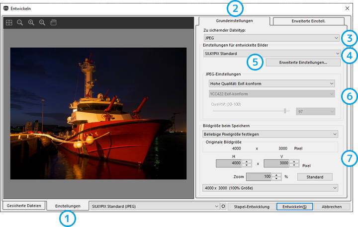
Task: Select the hand pan tool
Action: (53, 23)
